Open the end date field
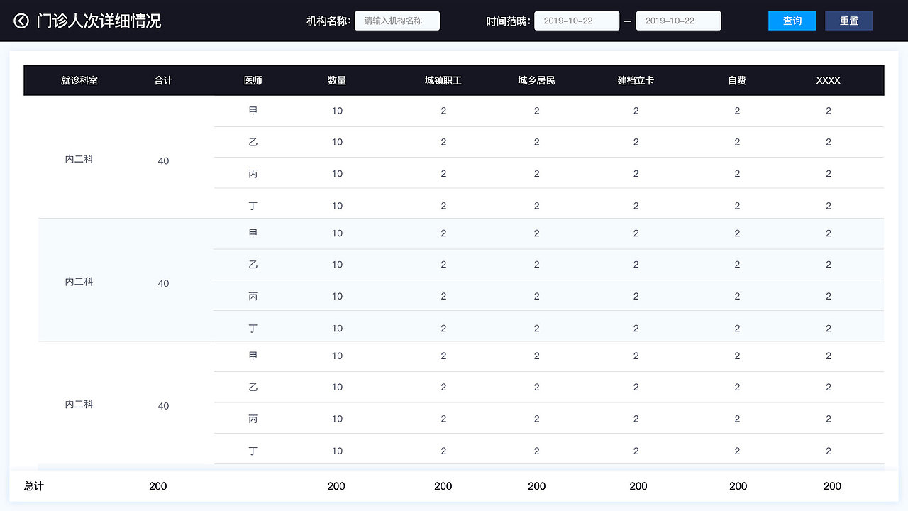The width and height of the screenshot is (908, 511). click(x=678, y=21)
